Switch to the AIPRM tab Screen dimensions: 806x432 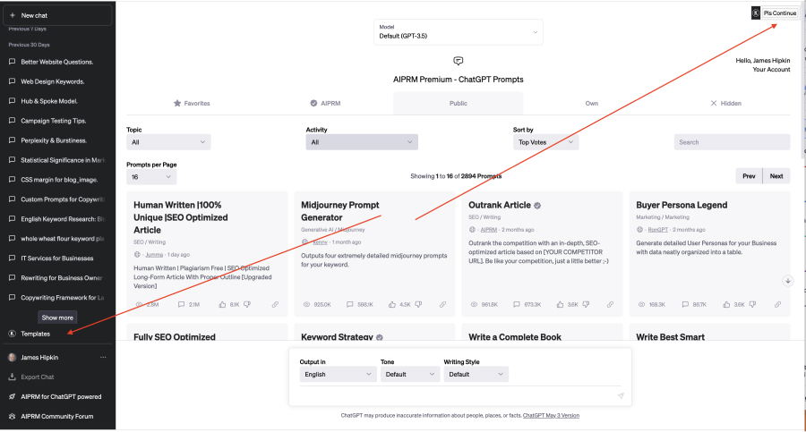click(x=325, y=103)
